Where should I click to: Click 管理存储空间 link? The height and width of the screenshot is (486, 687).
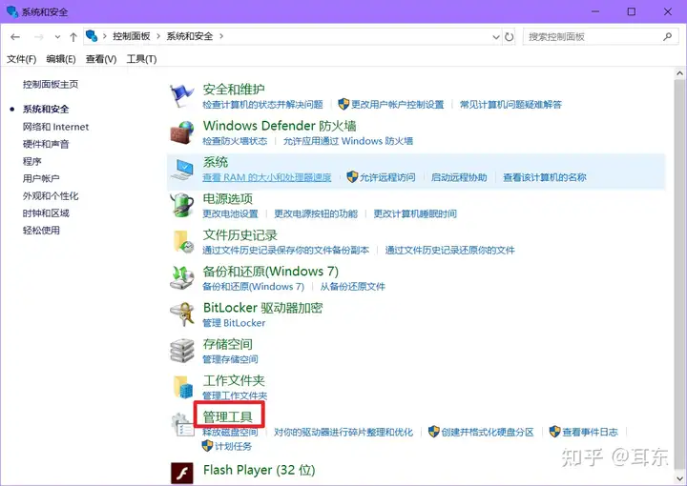coord(230,359)
